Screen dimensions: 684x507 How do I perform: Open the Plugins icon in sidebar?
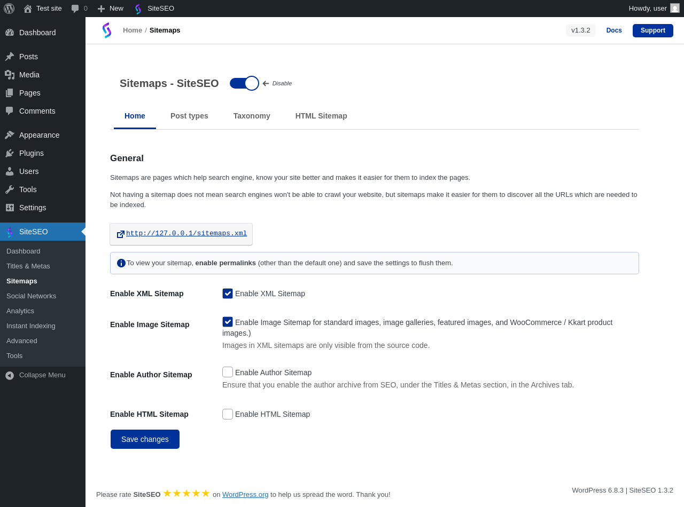click(x=10, y=153)
